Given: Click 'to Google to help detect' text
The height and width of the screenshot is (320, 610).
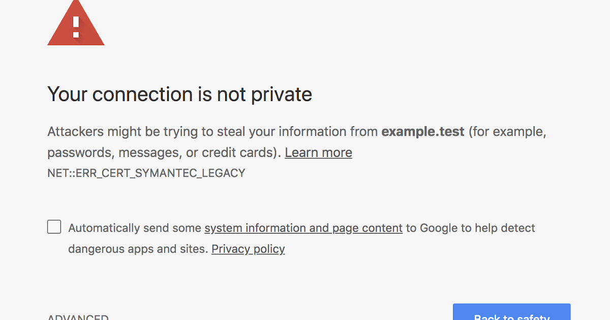Looking at the screenshot, I should coord(470,228).
